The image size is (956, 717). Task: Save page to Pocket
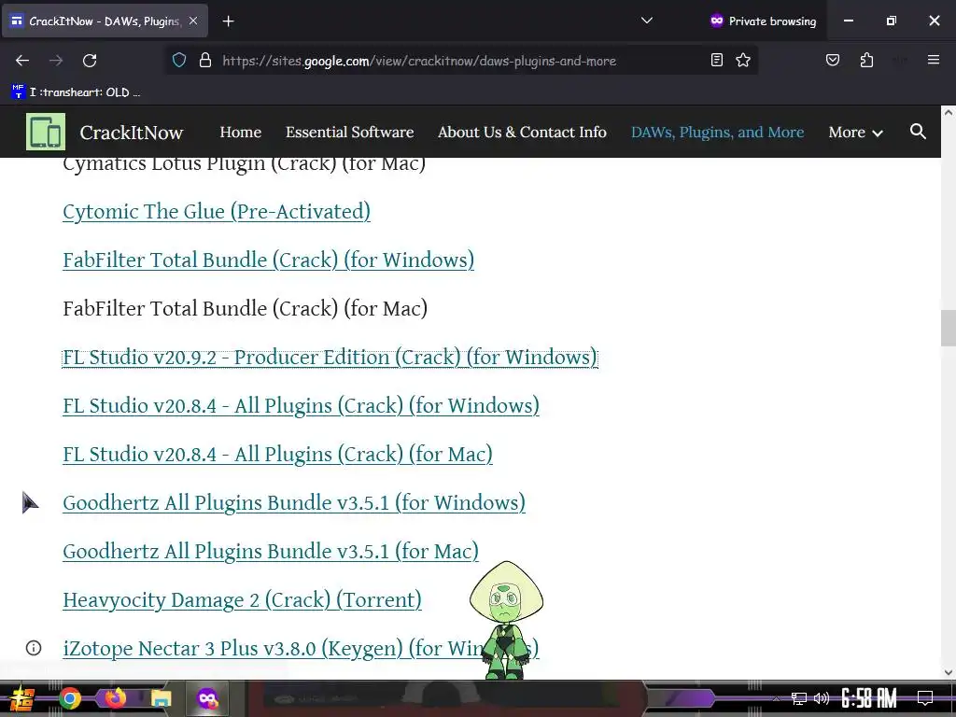[x=832, y=60]
